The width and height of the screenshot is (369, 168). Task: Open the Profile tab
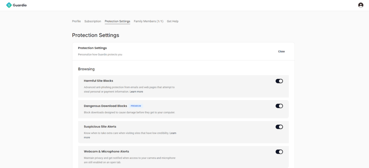pyautogui.click(x=76, y=21)
